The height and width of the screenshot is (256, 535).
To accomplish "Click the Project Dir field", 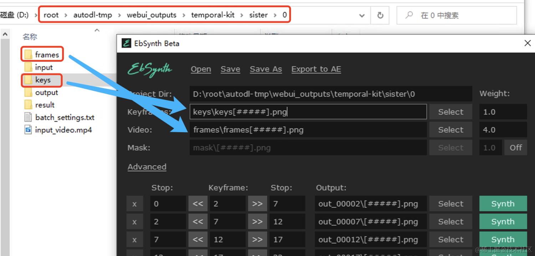I will 331,94.
